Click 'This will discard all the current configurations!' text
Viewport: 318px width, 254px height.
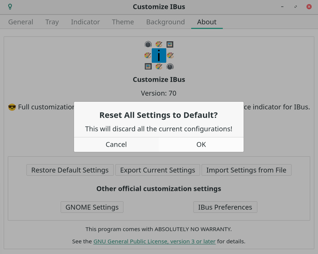pyautogui.click(x=158, y=129)
